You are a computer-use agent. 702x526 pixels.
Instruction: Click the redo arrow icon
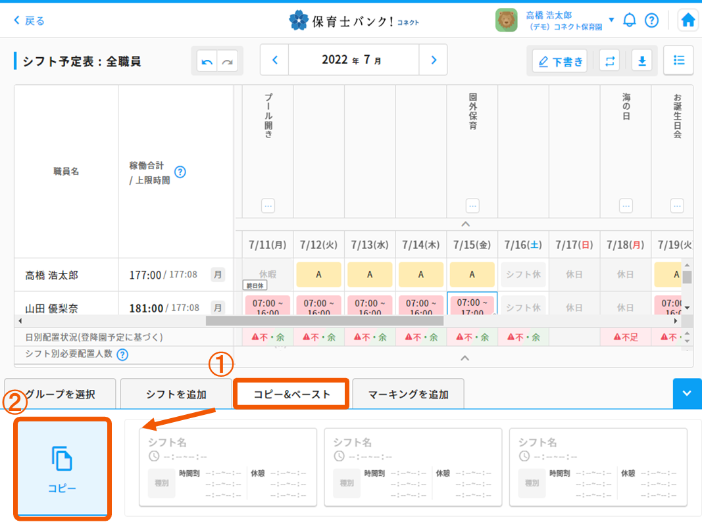click(x=227, y=61)
